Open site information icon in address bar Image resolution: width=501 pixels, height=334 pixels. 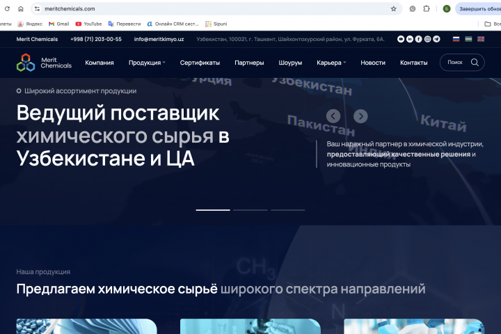tap(38, 8)
